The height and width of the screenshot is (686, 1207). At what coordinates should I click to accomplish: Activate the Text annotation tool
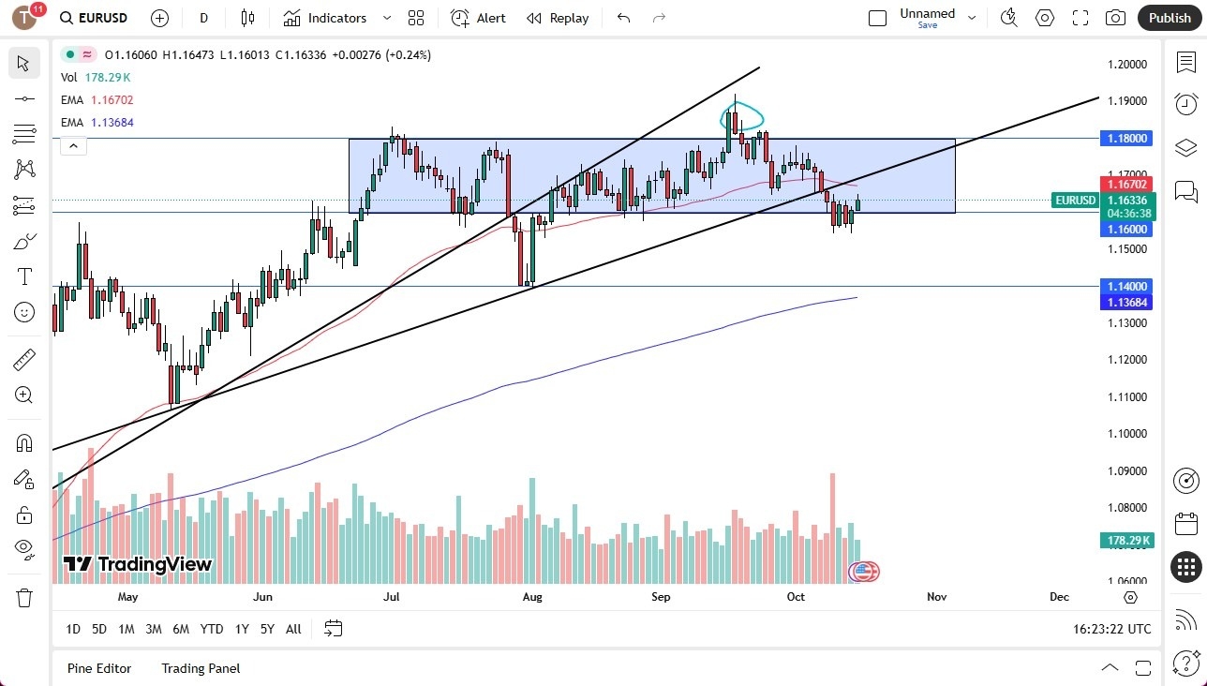click(x=23, y=276)
